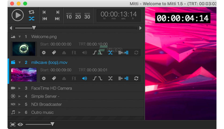Open the tag icon for Welcome.png
This screenshot has height=129, width=224.
[x=54, y=53]
